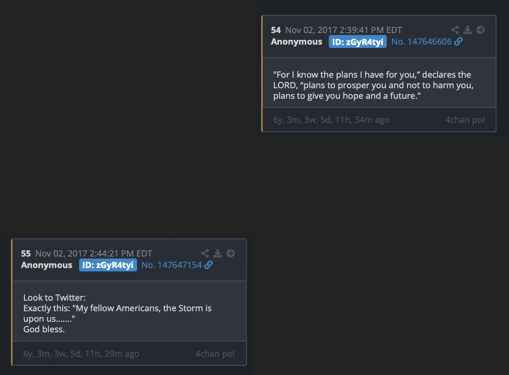Click the Bible verse text in post 54

[372, 85]
